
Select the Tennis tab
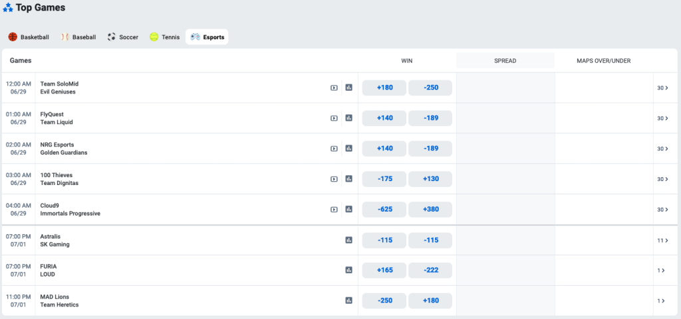pyautogui.click(x=165, y=36)
